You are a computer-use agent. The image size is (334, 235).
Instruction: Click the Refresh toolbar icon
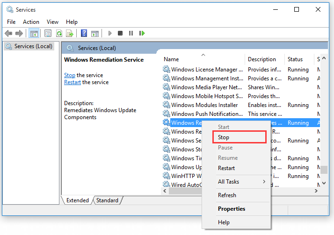point(59,33)
